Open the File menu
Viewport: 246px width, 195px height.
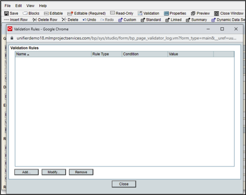pyautogui.click(x=8, y=6)
